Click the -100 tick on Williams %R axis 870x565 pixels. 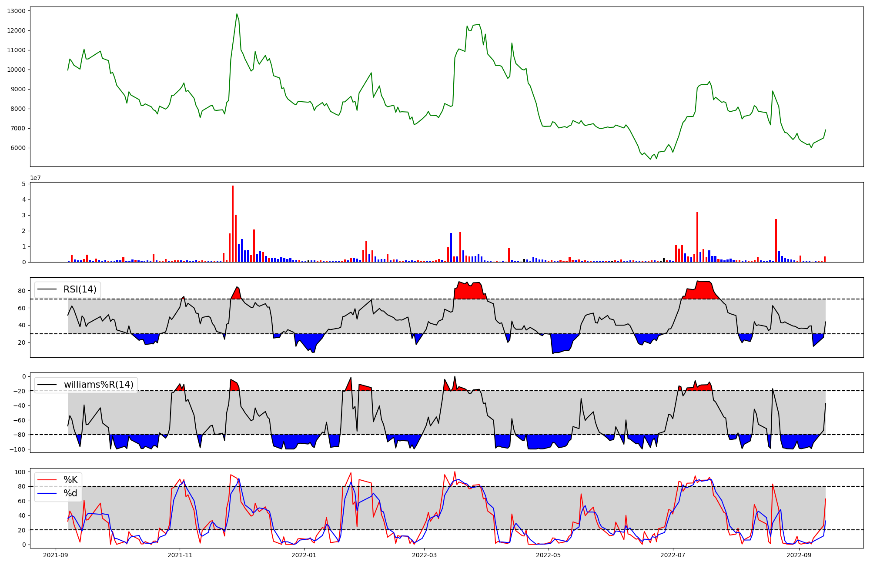[17, 449]
